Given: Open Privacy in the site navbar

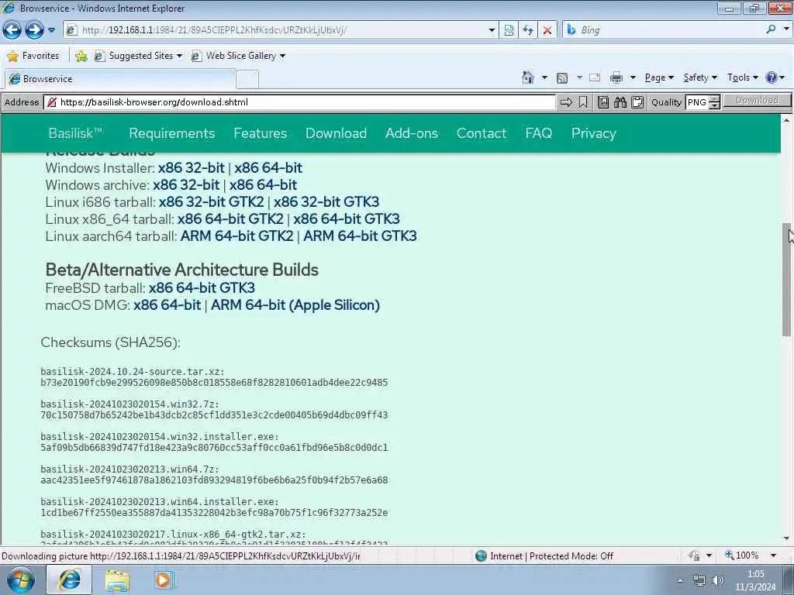Looking at the screenshot, I should click(x=593, y=133).
